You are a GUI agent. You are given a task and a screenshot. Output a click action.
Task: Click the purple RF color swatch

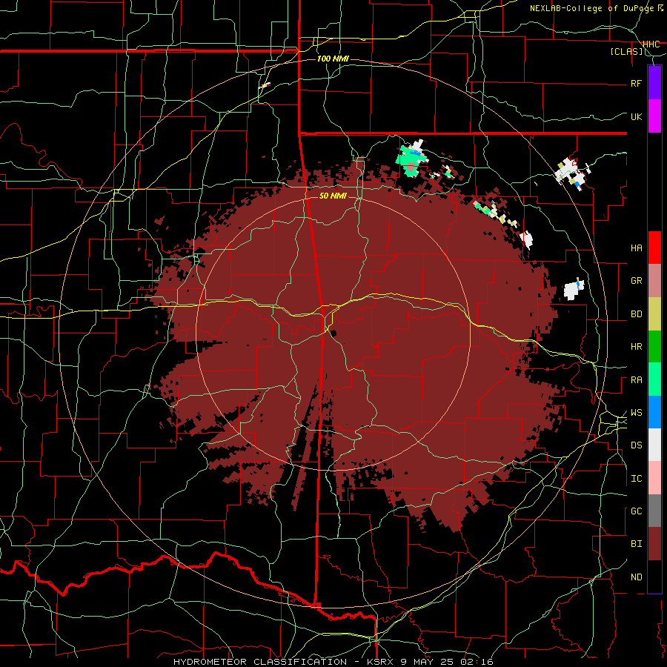click(x=654, y=83)
